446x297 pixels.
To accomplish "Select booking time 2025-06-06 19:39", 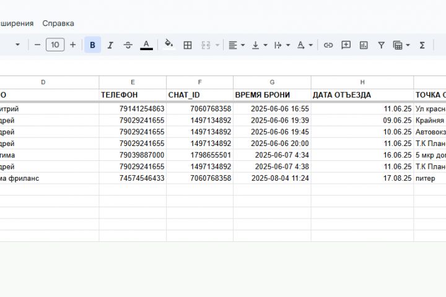I will pyautogui.click(x=272, y=120).
